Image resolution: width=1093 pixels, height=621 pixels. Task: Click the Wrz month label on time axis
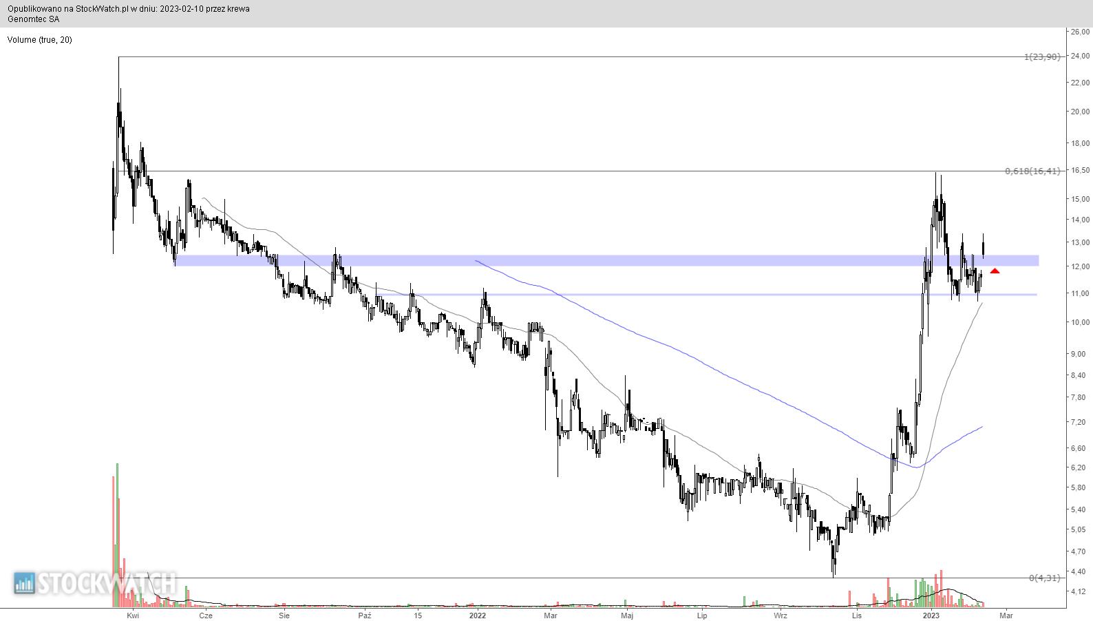pyautogui.click(x=780, y=615)
